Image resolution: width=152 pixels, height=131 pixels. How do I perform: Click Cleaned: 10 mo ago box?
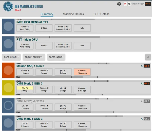[x=82, y=125]
